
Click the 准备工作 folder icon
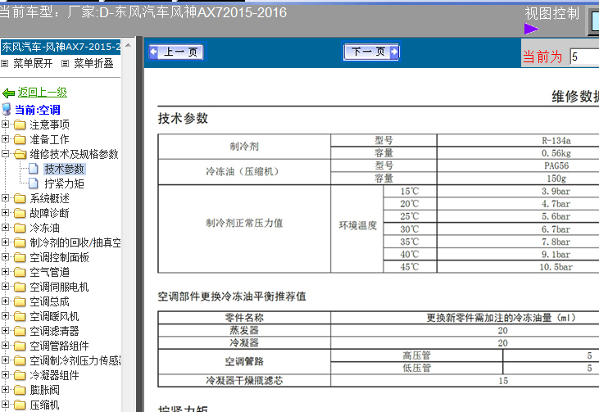coord(20,139)
